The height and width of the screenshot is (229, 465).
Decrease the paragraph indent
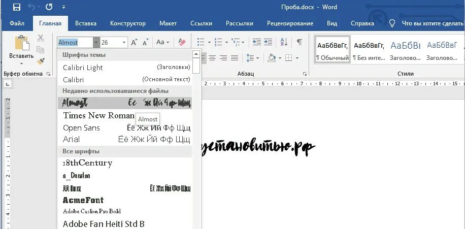coord(256,42)
